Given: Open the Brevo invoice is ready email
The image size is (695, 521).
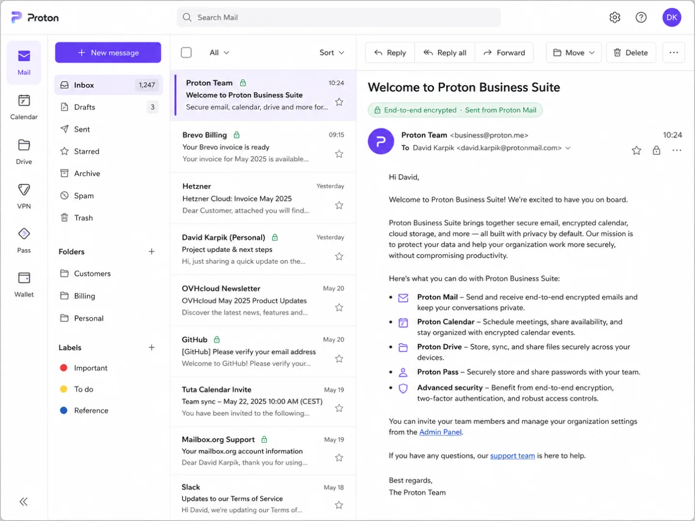Looking at the screenshot, I should point(263,147).
